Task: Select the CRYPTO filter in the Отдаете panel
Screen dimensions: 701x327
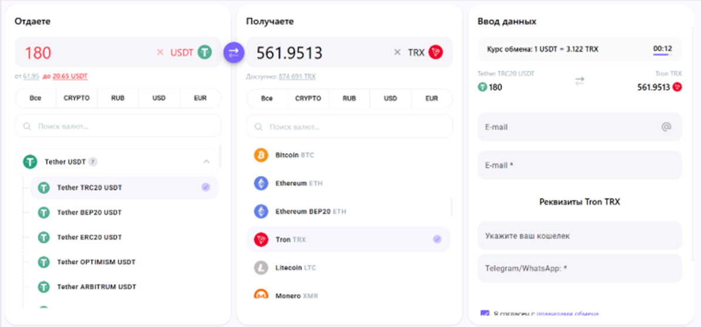Action: (77, 98)
